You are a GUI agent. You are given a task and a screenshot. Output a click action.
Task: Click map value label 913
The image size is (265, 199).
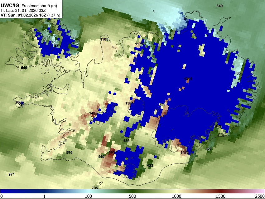coord(218,126)
